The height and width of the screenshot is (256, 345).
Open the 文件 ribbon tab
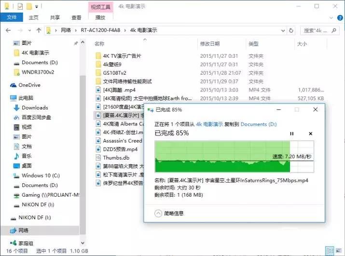tap(12, 17)
